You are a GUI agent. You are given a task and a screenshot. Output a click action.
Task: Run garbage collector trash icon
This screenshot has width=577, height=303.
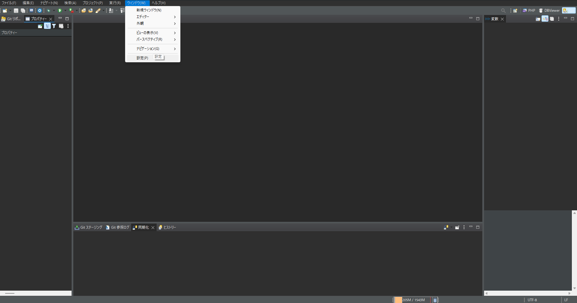point(435,300)
